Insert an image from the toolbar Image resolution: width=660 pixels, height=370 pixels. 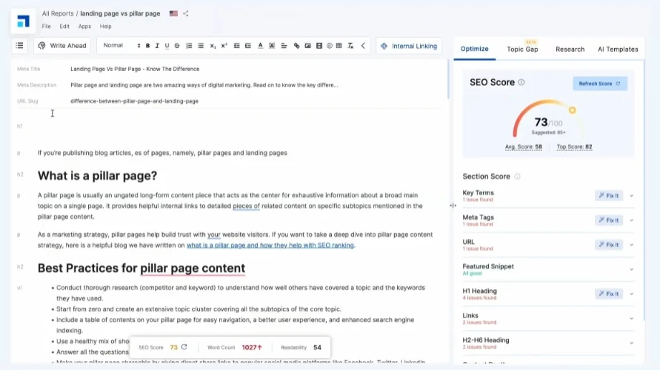point(307,46)
